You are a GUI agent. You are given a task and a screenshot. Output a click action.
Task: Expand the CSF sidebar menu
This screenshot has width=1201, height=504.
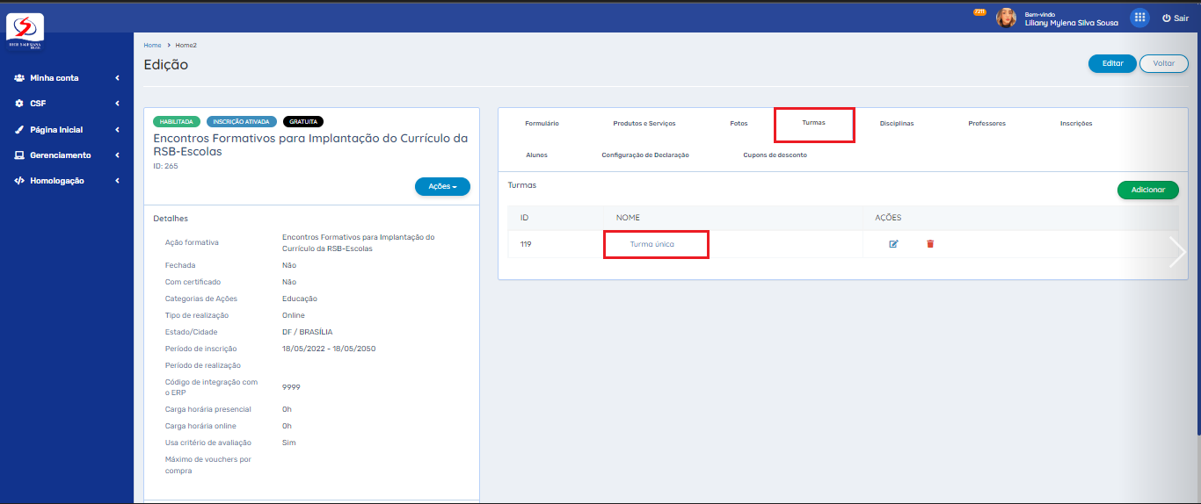(66, 104)
